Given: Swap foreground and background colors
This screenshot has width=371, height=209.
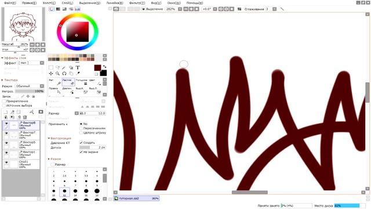Looking at the screenshot, I should pos(104,67).
